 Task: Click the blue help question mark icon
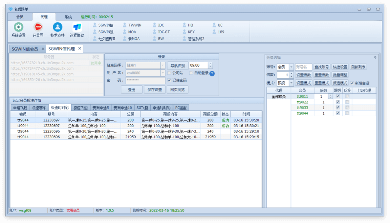coord(212,73)
